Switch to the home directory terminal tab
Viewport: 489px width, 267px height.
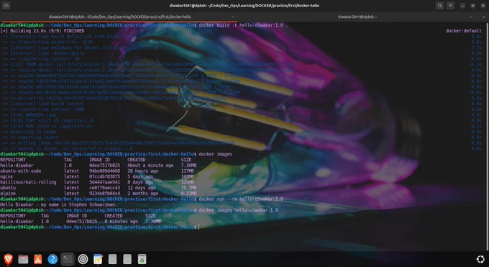tap(357, 17)
